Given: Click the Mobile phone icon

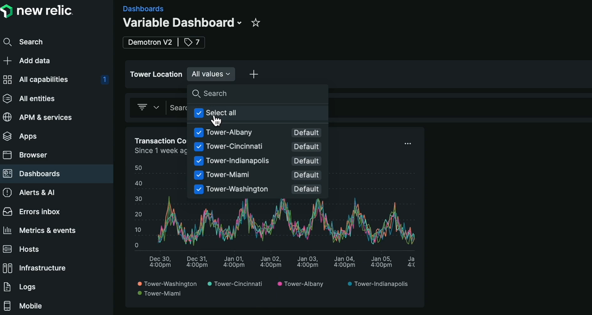Looking at the screenshot, I should tap(7, 306).
